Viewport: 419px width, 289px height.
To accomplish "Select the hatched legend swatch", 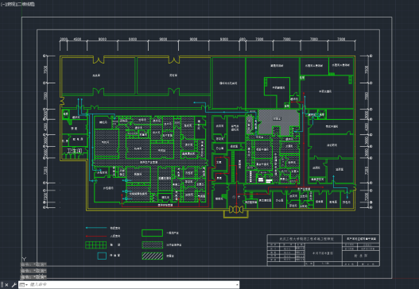I will pyautogui.click(x=153, y=256).
